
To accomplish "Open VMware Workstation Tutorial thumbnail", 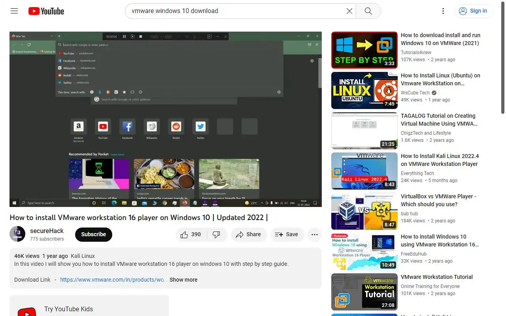I will pos(364,292).
